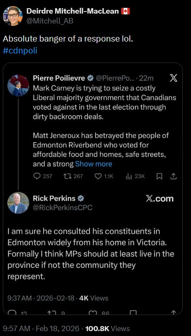
Task: Open the @RickPerkinsCPC handle
Action: pos(62,207)
